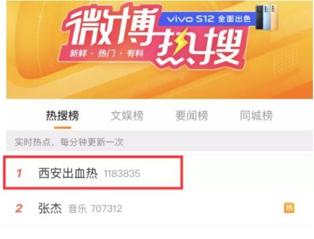Tap the 新鲜·热门·有料 slogan strip
The height and width of the screenshot is (239, 314).
[x=106, y=54]
